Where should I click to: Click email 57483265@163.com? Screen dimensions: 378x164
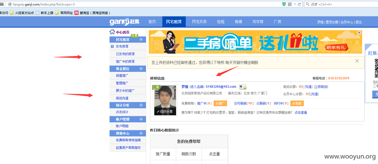click(x=221, y=87)
